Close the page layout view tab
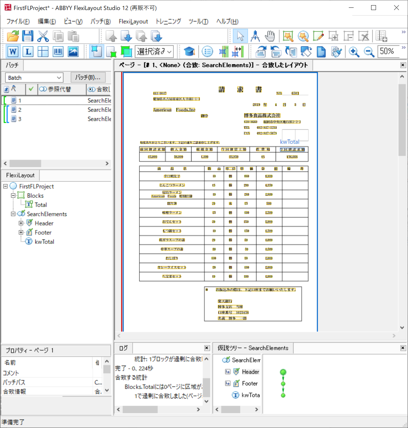This screenshot has height=428, width=408. click(403, 65)
